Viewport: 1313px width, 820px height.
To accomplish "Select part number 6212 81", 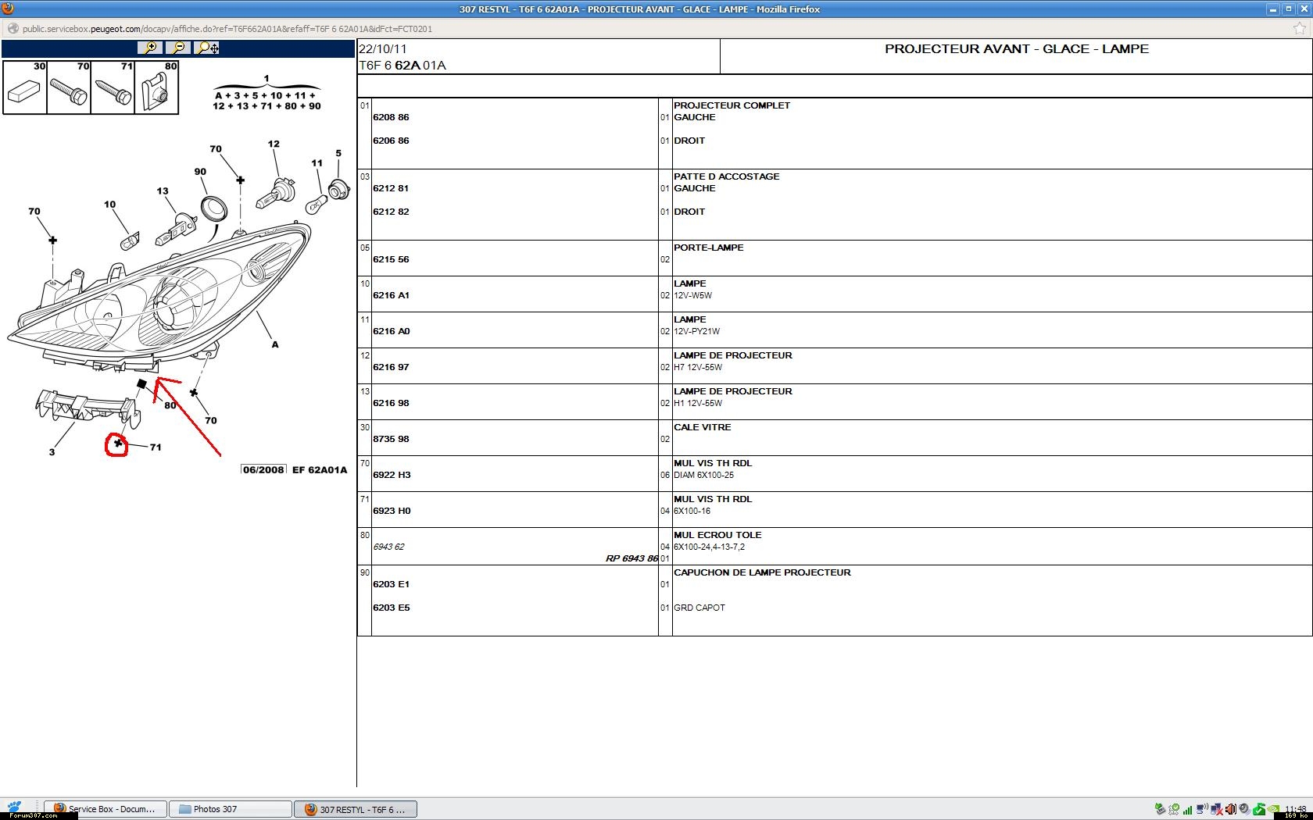I will (391, 188).
